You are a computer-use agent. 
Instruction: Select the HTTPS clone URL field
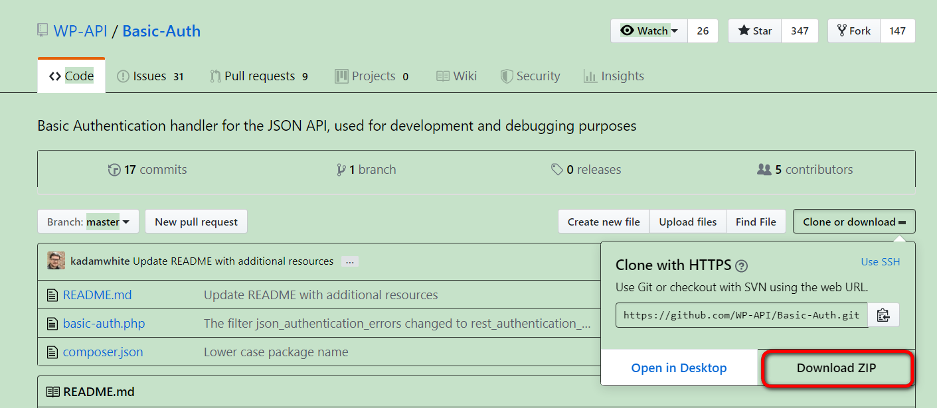coord(742,315)
